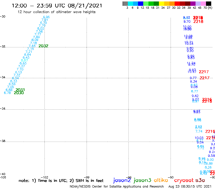Click the red time label 2217 beside 9.77

pyautogui.click(x=205, y=78)
